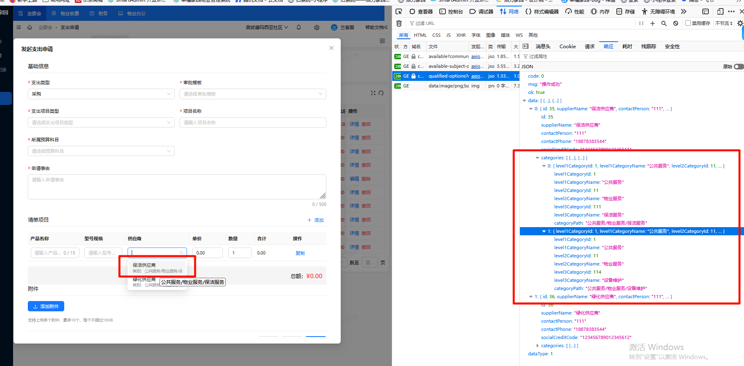Activate the DevTools element picker icon
Viewport: 744px width, 366px height.
399,11
